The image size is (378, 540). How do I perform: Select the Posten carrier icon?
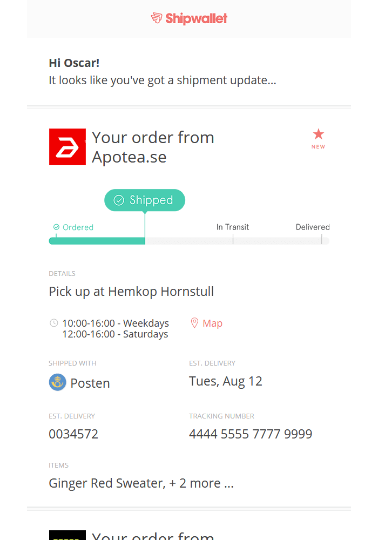click(x=57, y=382)
